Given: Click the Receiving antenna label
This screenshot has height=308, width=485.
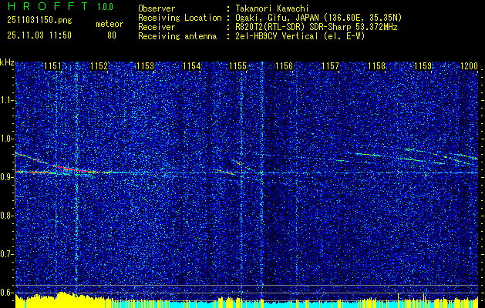Looking at the screenshot, I should click(177, 36).
